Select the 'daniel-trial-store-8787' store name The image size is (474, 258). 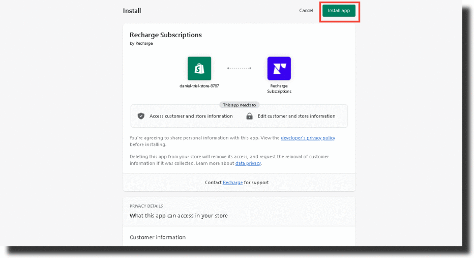[199, 86]
